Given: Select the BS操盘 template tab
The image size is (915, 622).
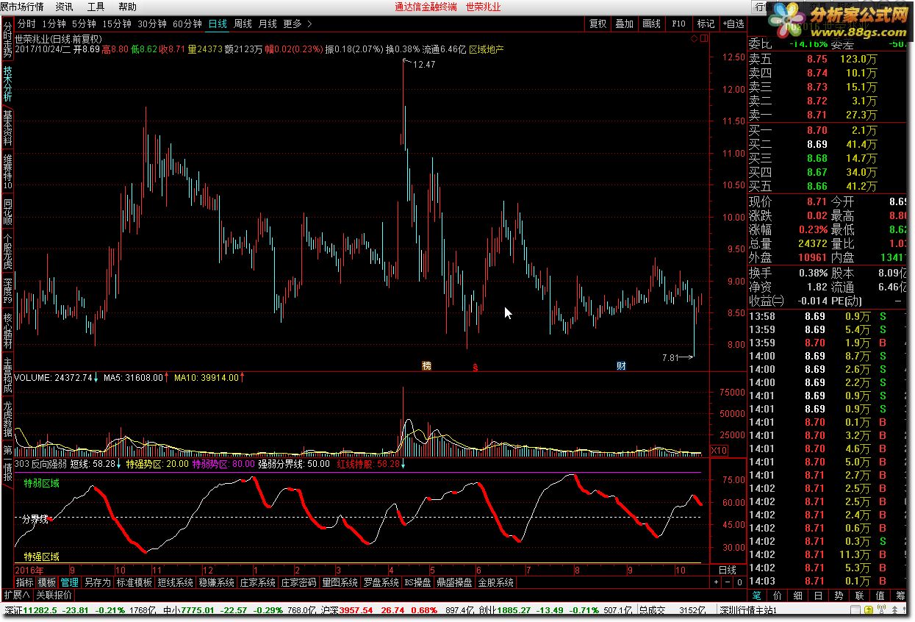Looking at the screenshot, I should click(x=417, y=582).
